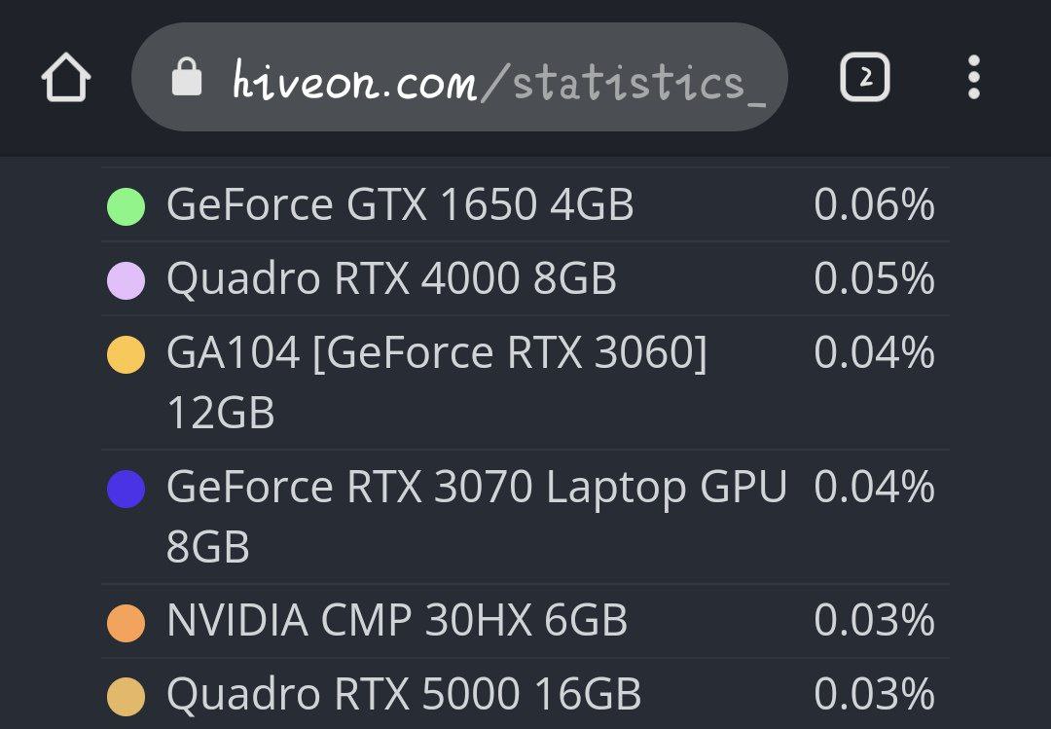Select the Quadro RTX 4000 8GB entry
This screenshot has height=729, width=1051.
coord(391,279)
